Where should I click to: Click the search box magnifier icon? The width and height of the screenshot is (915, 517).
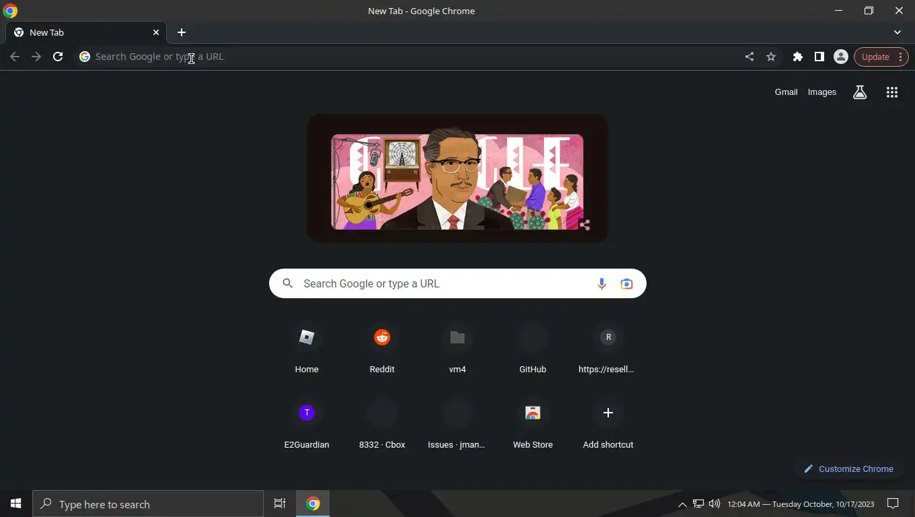point(288,283)
